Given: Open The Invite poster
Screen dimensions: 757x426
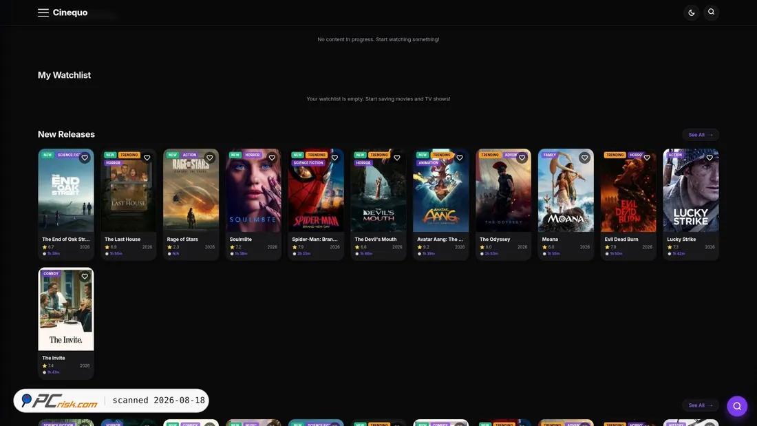Looking at the screenshot, I should click(x=66, y=309).
